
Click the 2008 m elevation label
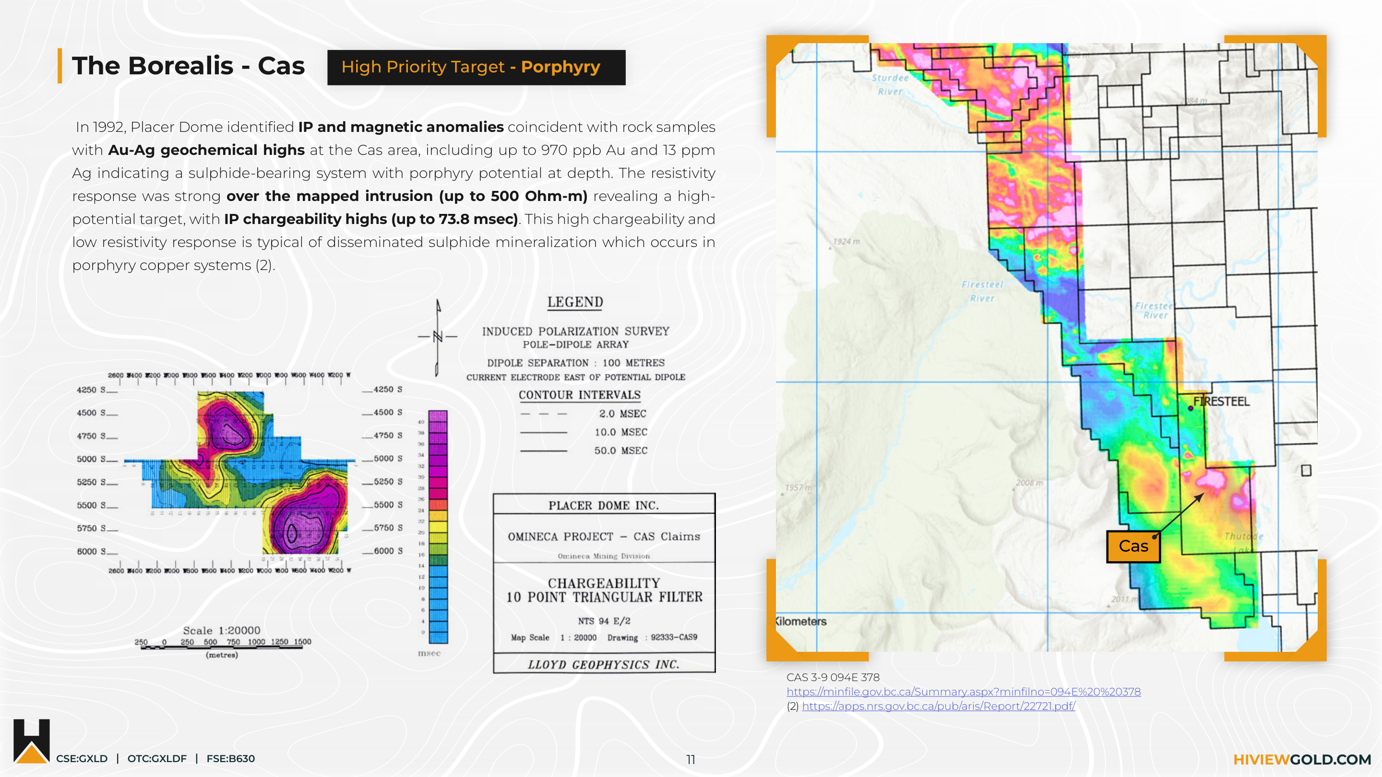click(x=1029, y=483)
